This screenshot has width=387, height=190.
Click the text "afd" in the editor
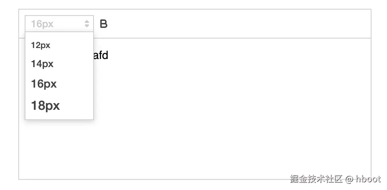coord(101,56)
